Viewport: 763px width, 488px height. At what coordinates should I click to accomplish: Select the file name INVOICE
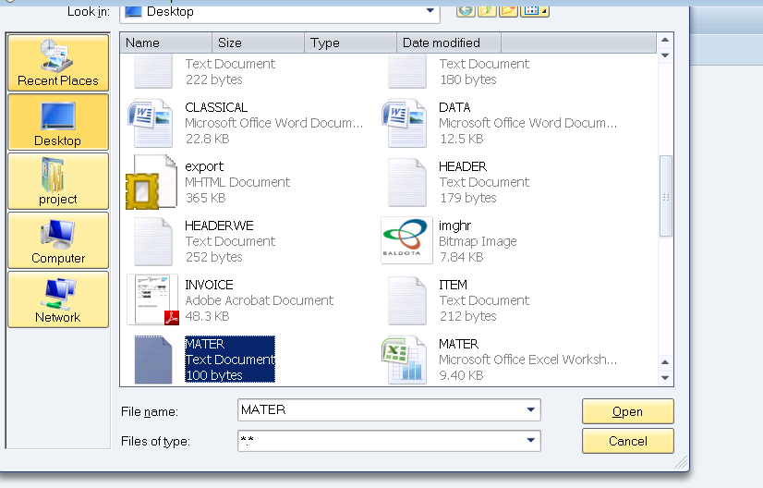click(x=209, y=285)
